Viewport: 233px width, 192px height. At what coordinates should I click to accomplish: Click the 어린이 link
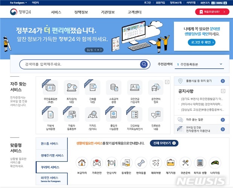tap(35, 3)
